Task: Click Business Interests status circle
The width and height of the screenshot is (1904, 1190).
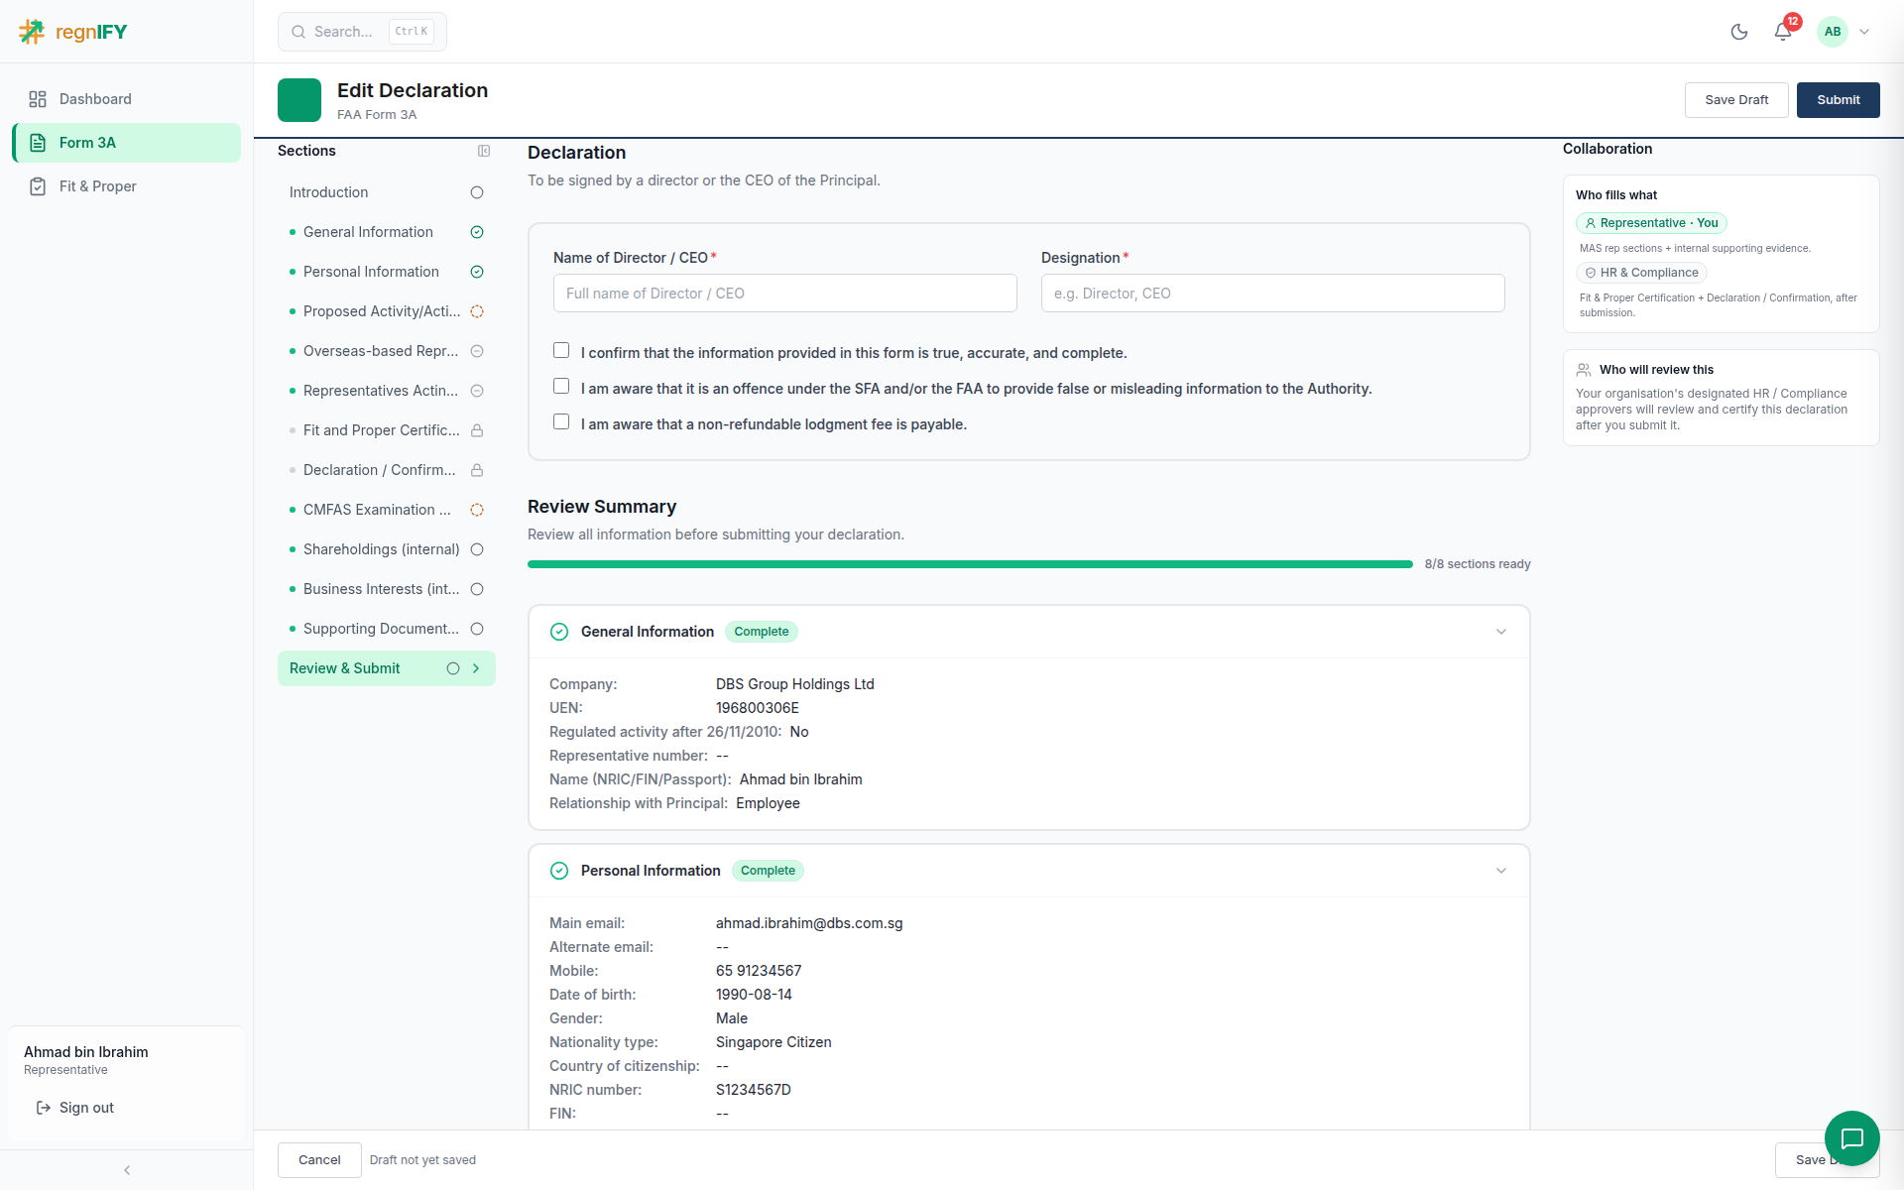Action: coord(477,589)
